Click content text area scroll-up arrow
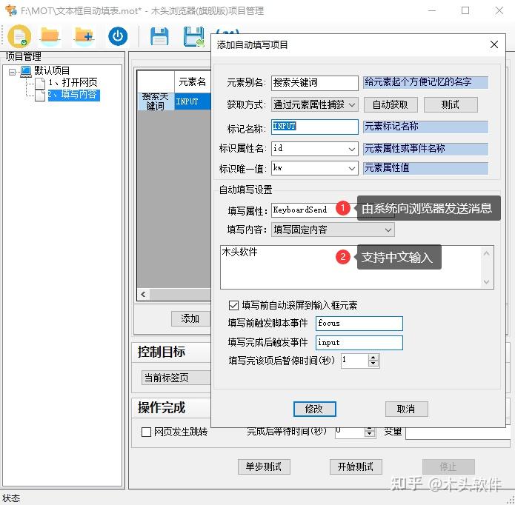 (486, 253)
